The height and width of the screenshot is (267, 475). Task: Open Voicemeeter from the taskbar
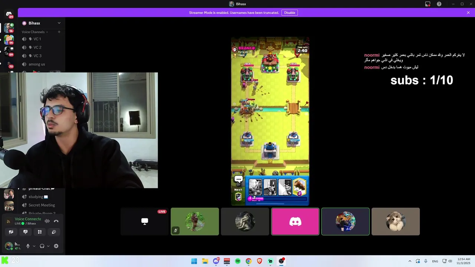pyautogui.click(x=227, y=261)
